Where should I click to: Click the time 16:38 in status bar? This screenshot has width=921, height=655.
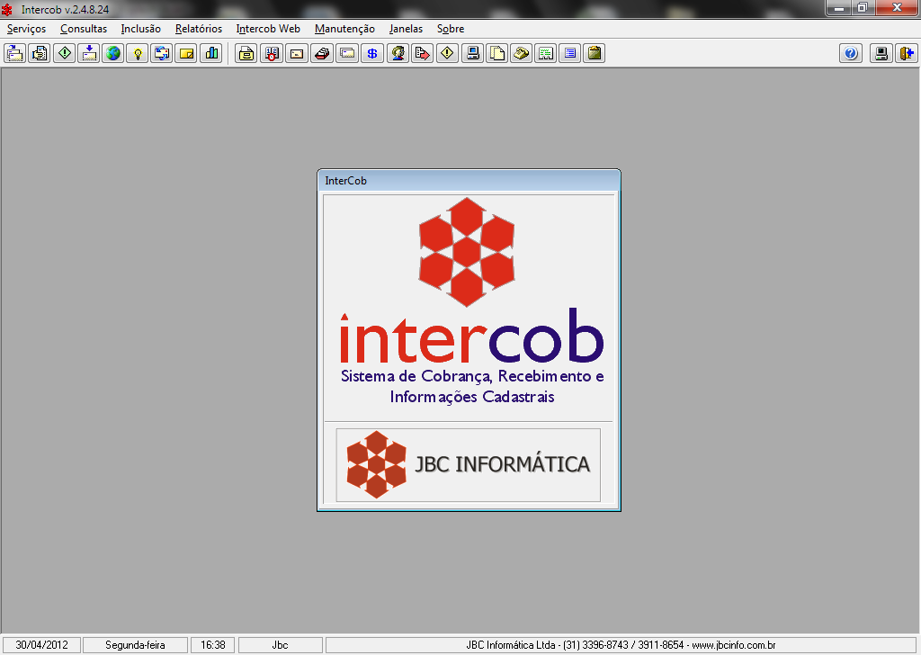tap(212, 645)
